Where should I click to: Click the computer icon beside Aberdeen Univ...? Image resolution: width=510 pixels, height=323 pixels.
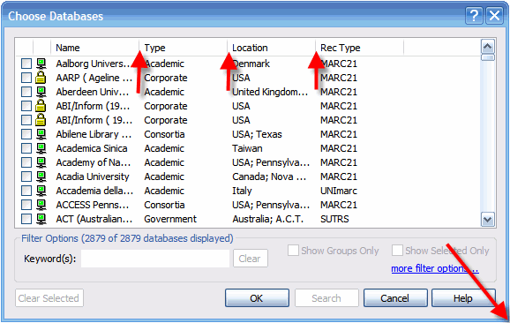point(41,92)
